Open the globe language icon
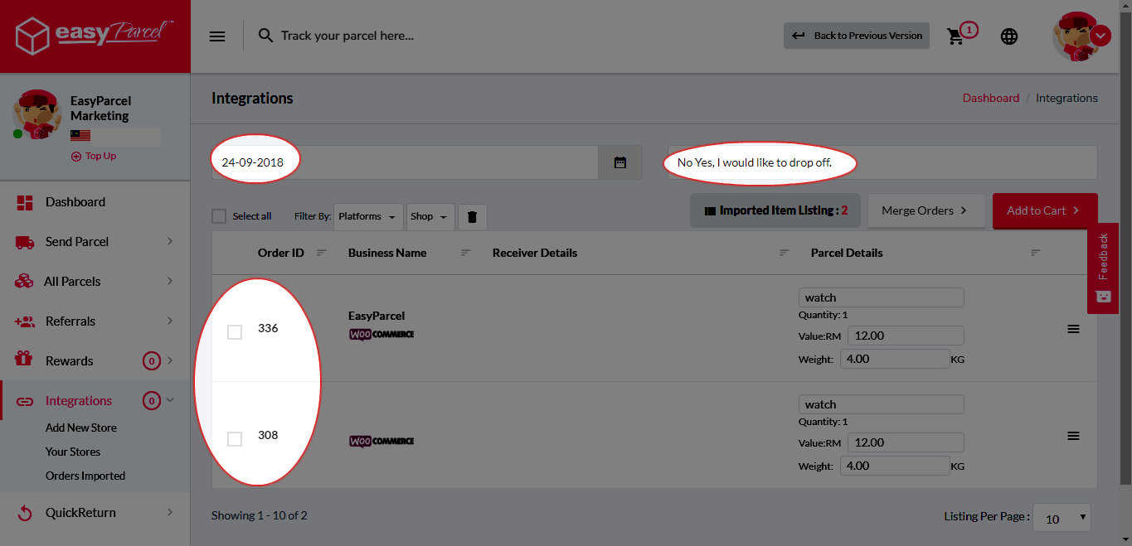The image size is (1132, 546). pos(1009,36)
